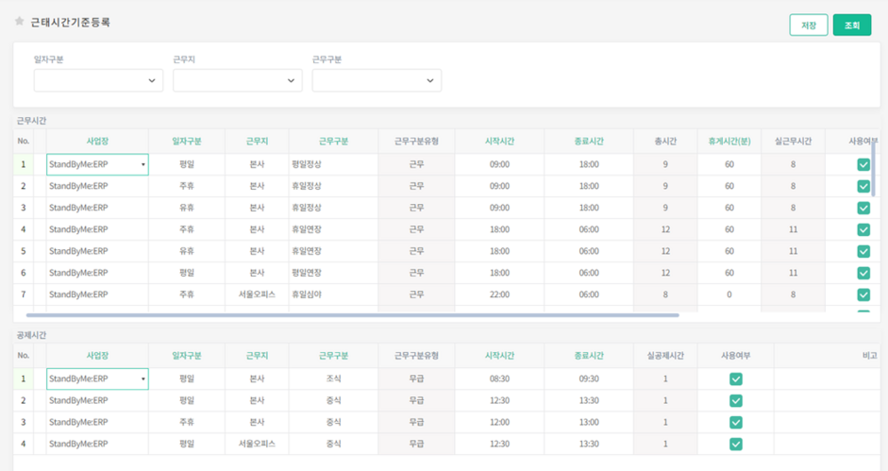Uncheck 사용여부 for 서울오피스 중식 deduction row

coord(735,445)
